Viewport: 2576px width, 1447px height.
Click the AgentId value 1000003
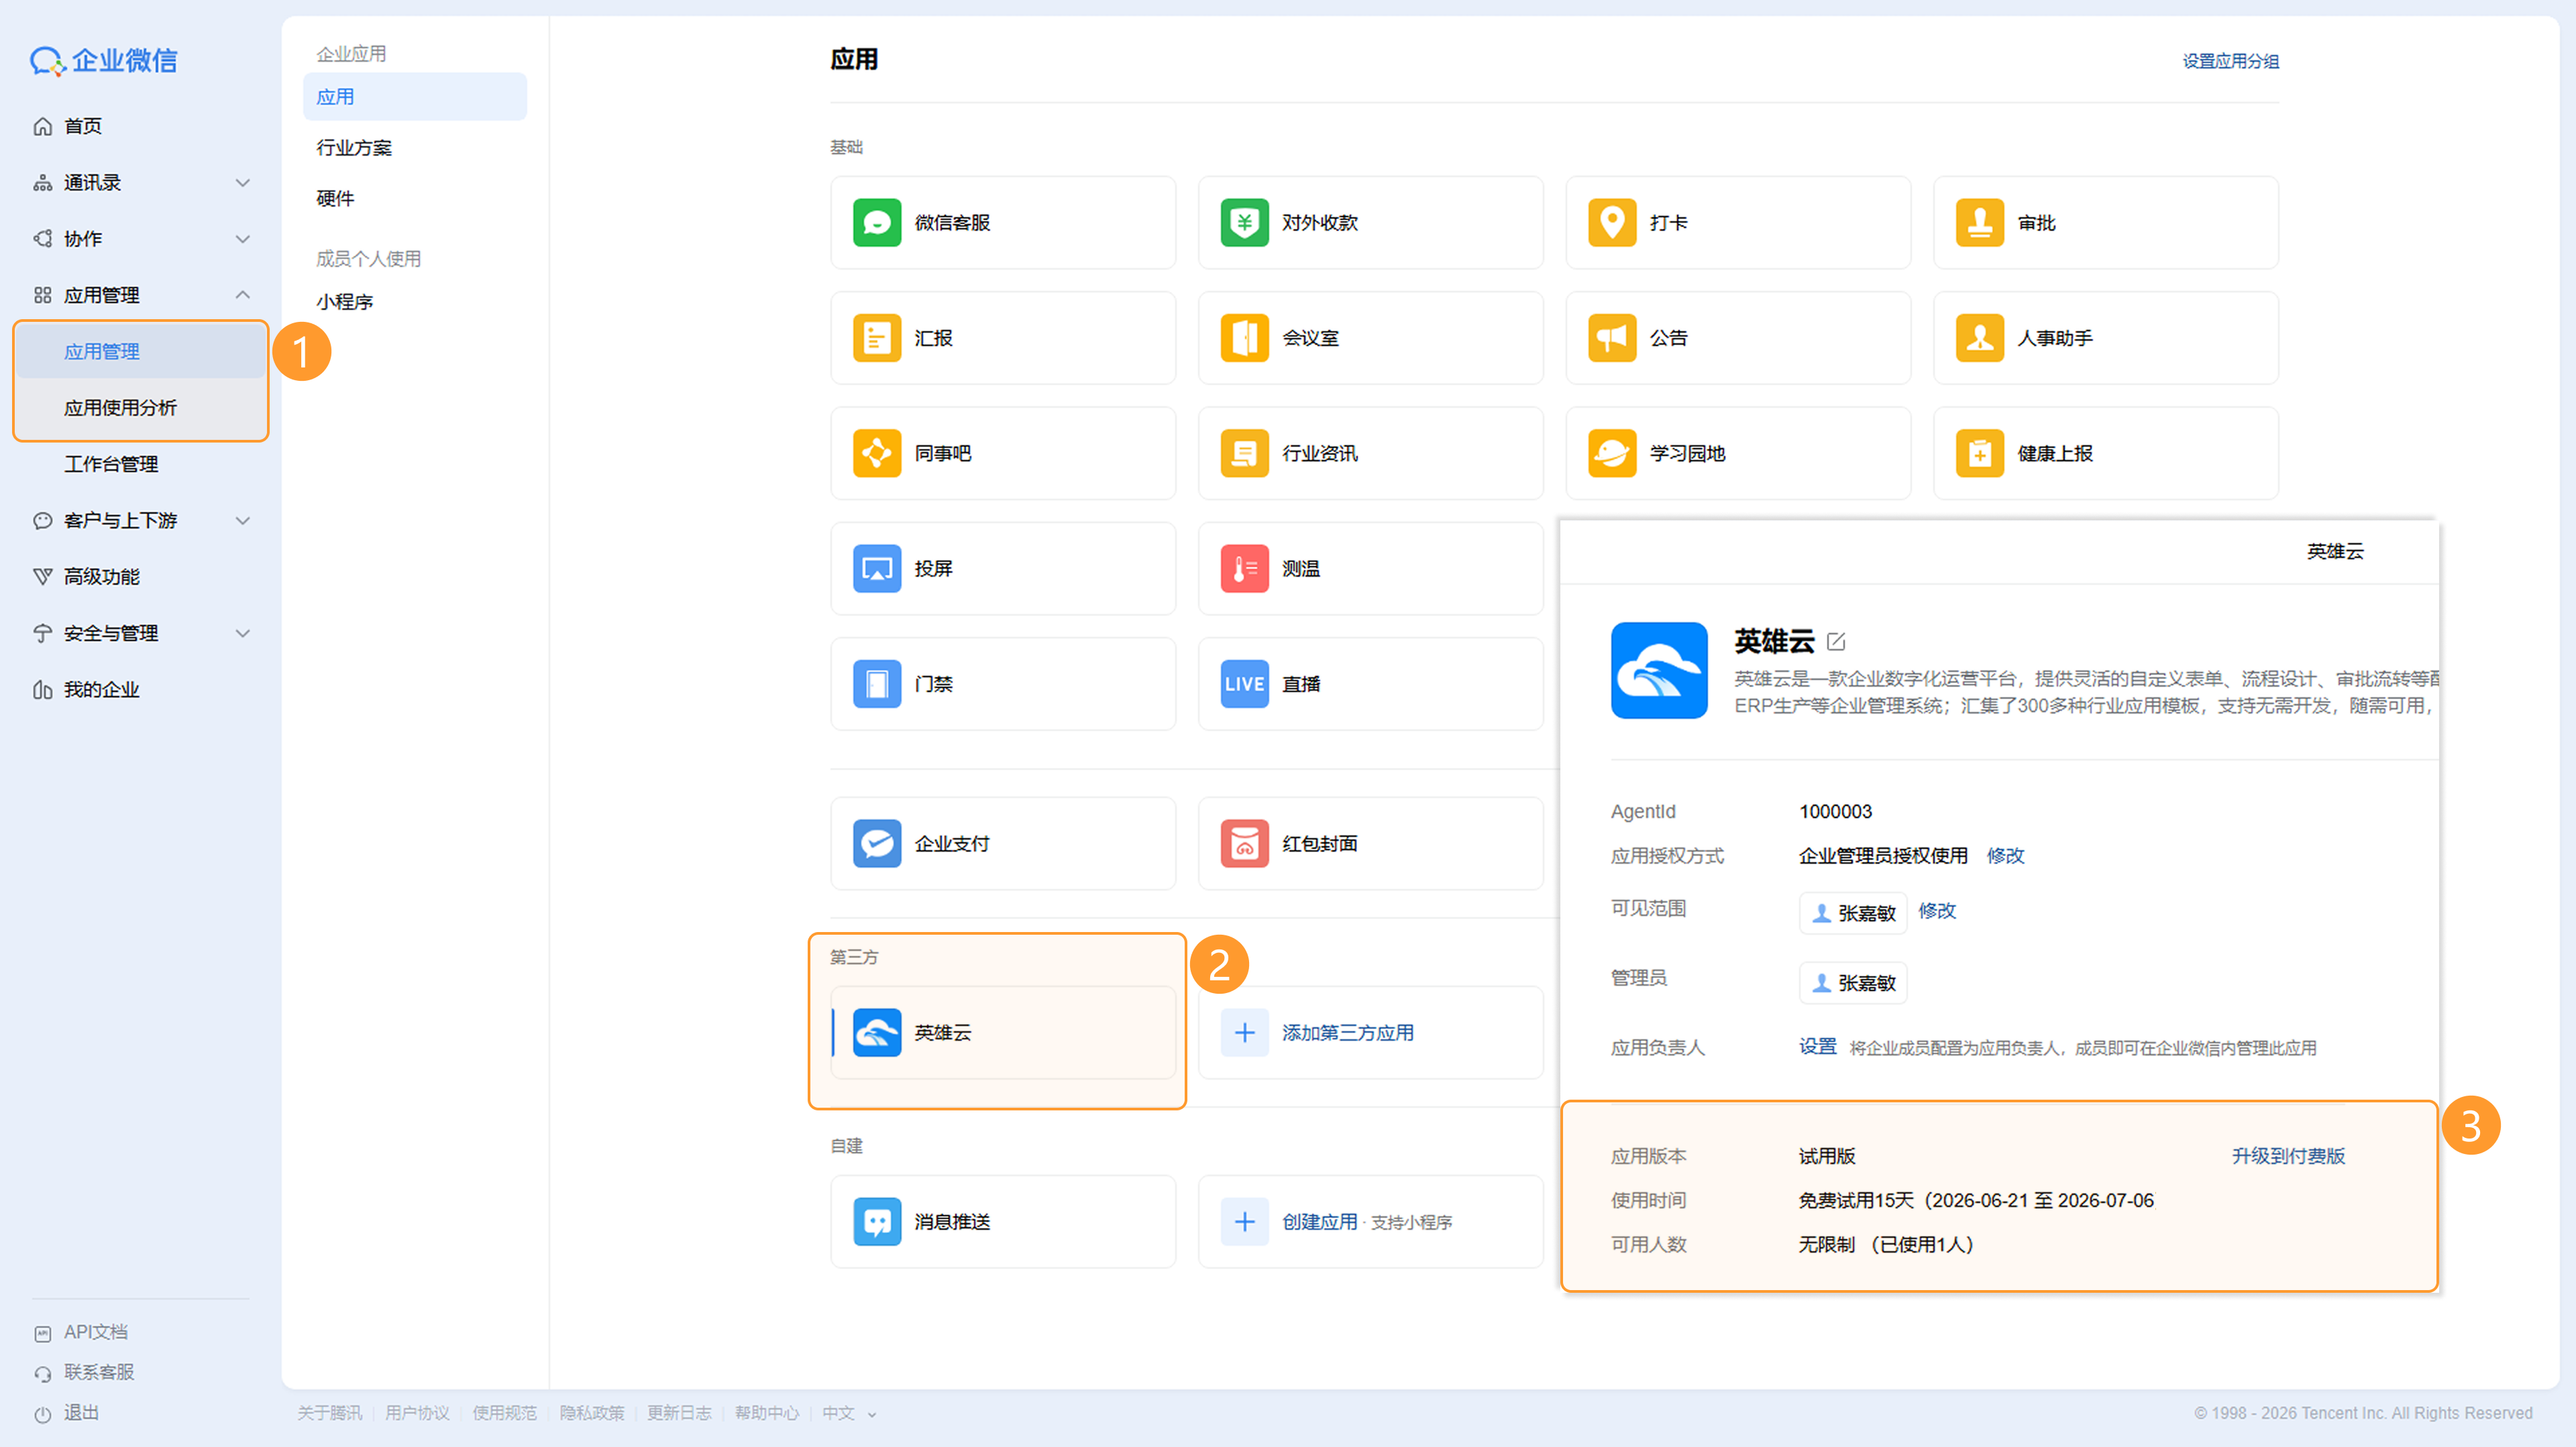click(1835, 811)
